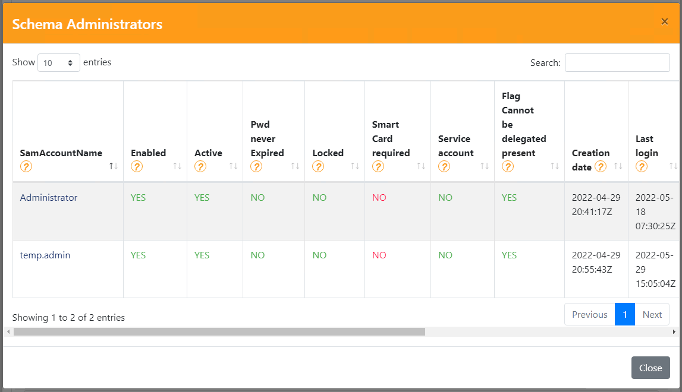The width and height of the screenshot is (682, 392).
Task: Sort table by Enabled column arrows
Action: [x=177, y=166]
